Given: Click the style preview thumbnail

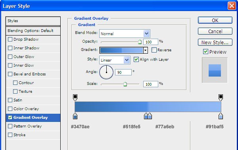Looking at the screenshot, I should pyautogui.click(x=215, y=70).
